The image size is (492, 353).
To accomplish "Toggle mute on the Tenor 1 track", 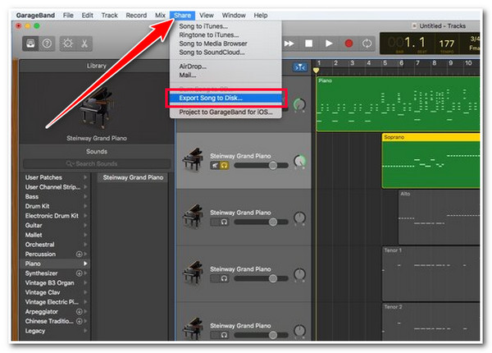I will tap(215, 278).
